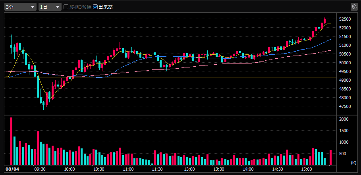Click the 51000 price axis label

point(345,45)
